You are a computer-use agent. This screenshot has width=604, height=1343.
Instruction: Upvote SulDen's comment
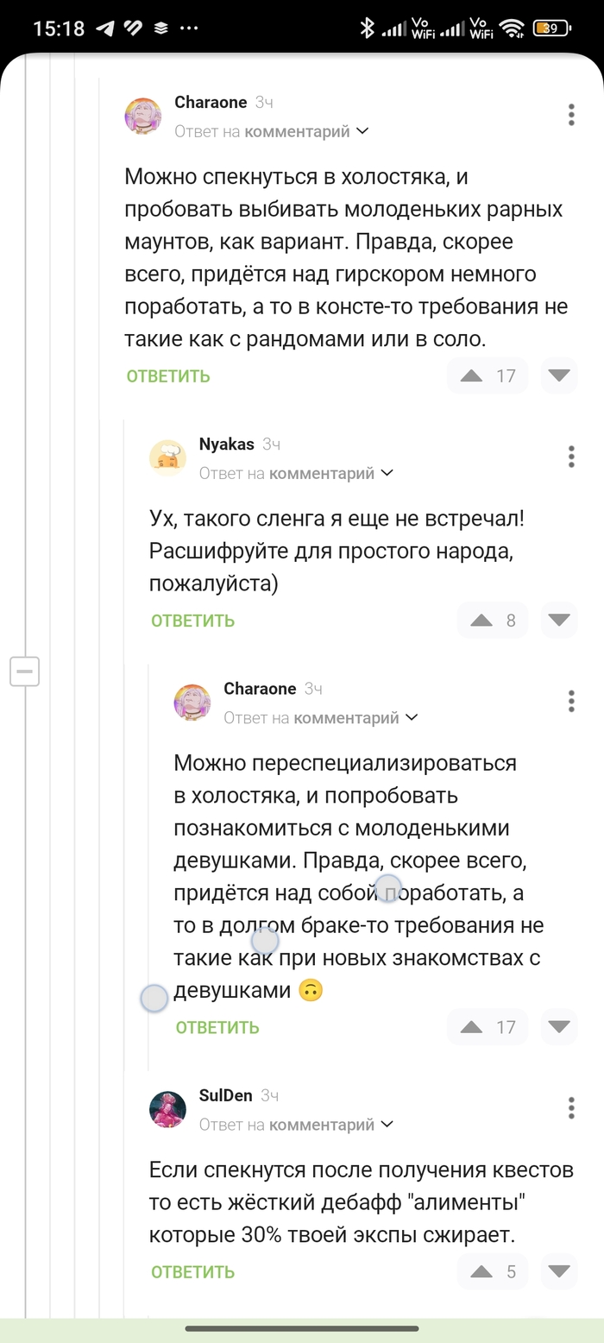[481, 1270]
